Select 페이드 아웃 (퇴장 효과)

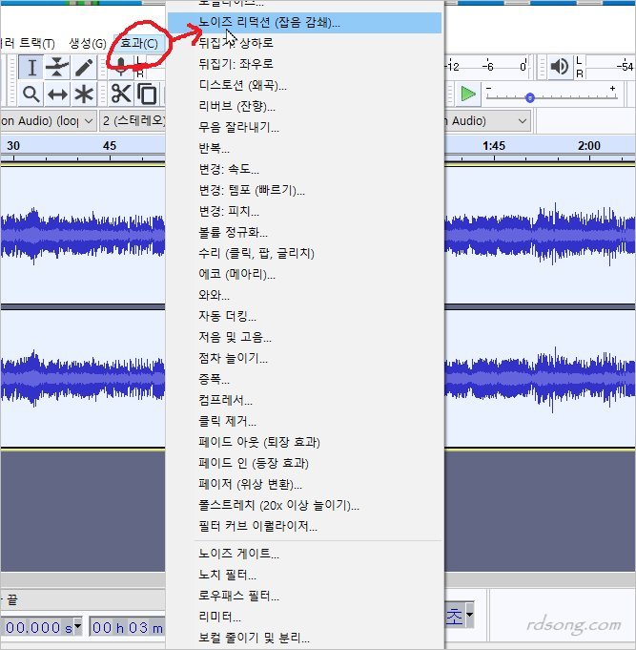tap(258, 442)
